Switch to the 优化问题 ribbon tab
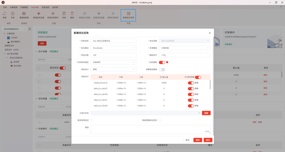Image resolution: width=285 pixels, height=152 pixels. (35, 8)
